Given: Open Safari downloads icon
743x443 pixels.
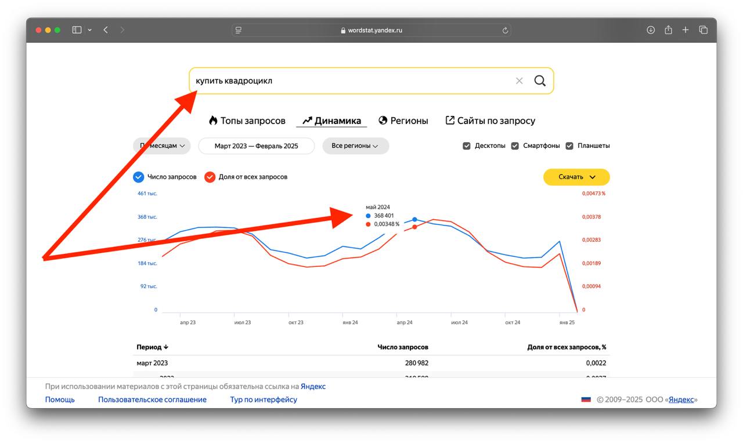Looking at the screenshot, I should click(x=651, y=30).
